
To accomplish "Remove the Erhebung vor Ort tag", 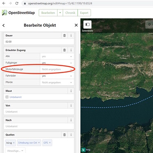I will coord(39,142).
